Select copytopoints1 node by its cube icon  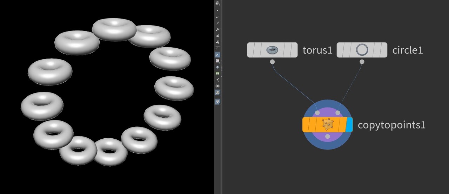click(x=327, y=125)
